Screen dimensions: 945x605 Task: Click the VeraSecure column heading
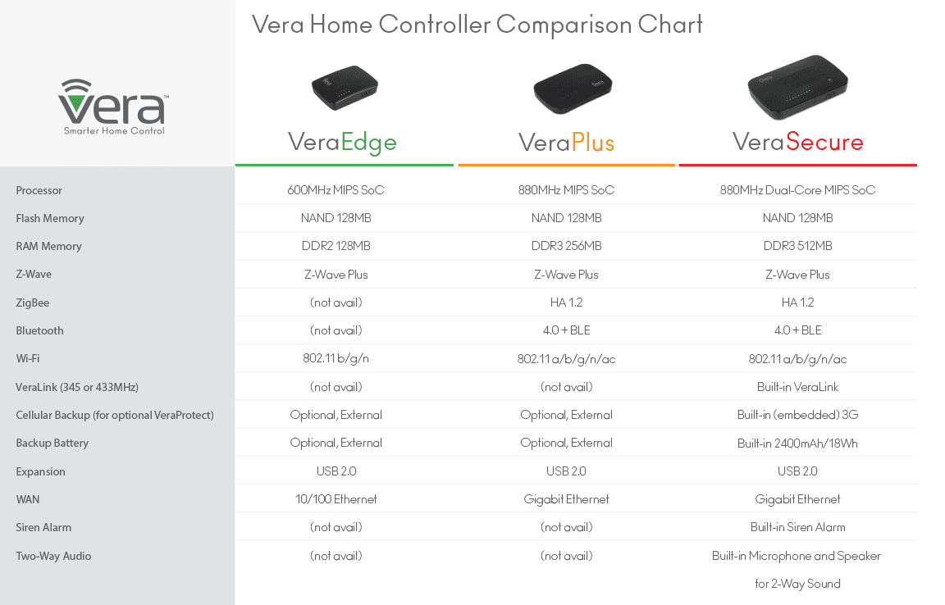pos(798,142)
